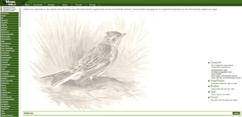Open De meest voorkomende soorten link
242x117 pixels.
tap(225, 76)
